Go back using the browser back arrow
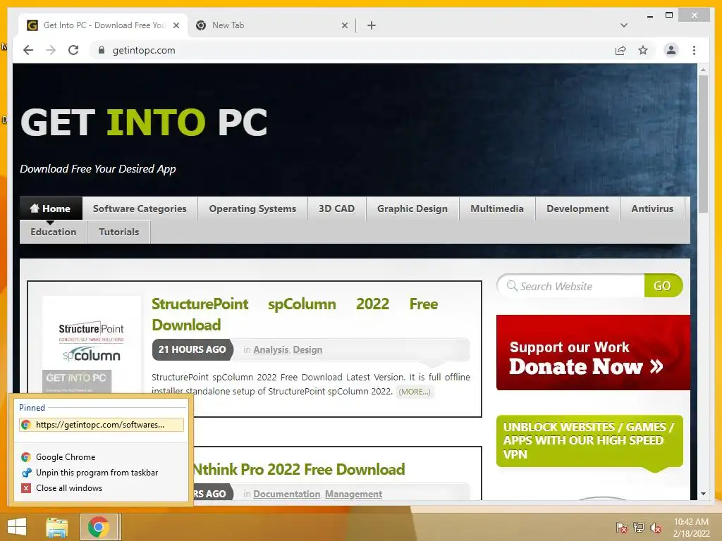Image resolution: width=722 pixels, height=541 pixels. (x=28, y=50)
